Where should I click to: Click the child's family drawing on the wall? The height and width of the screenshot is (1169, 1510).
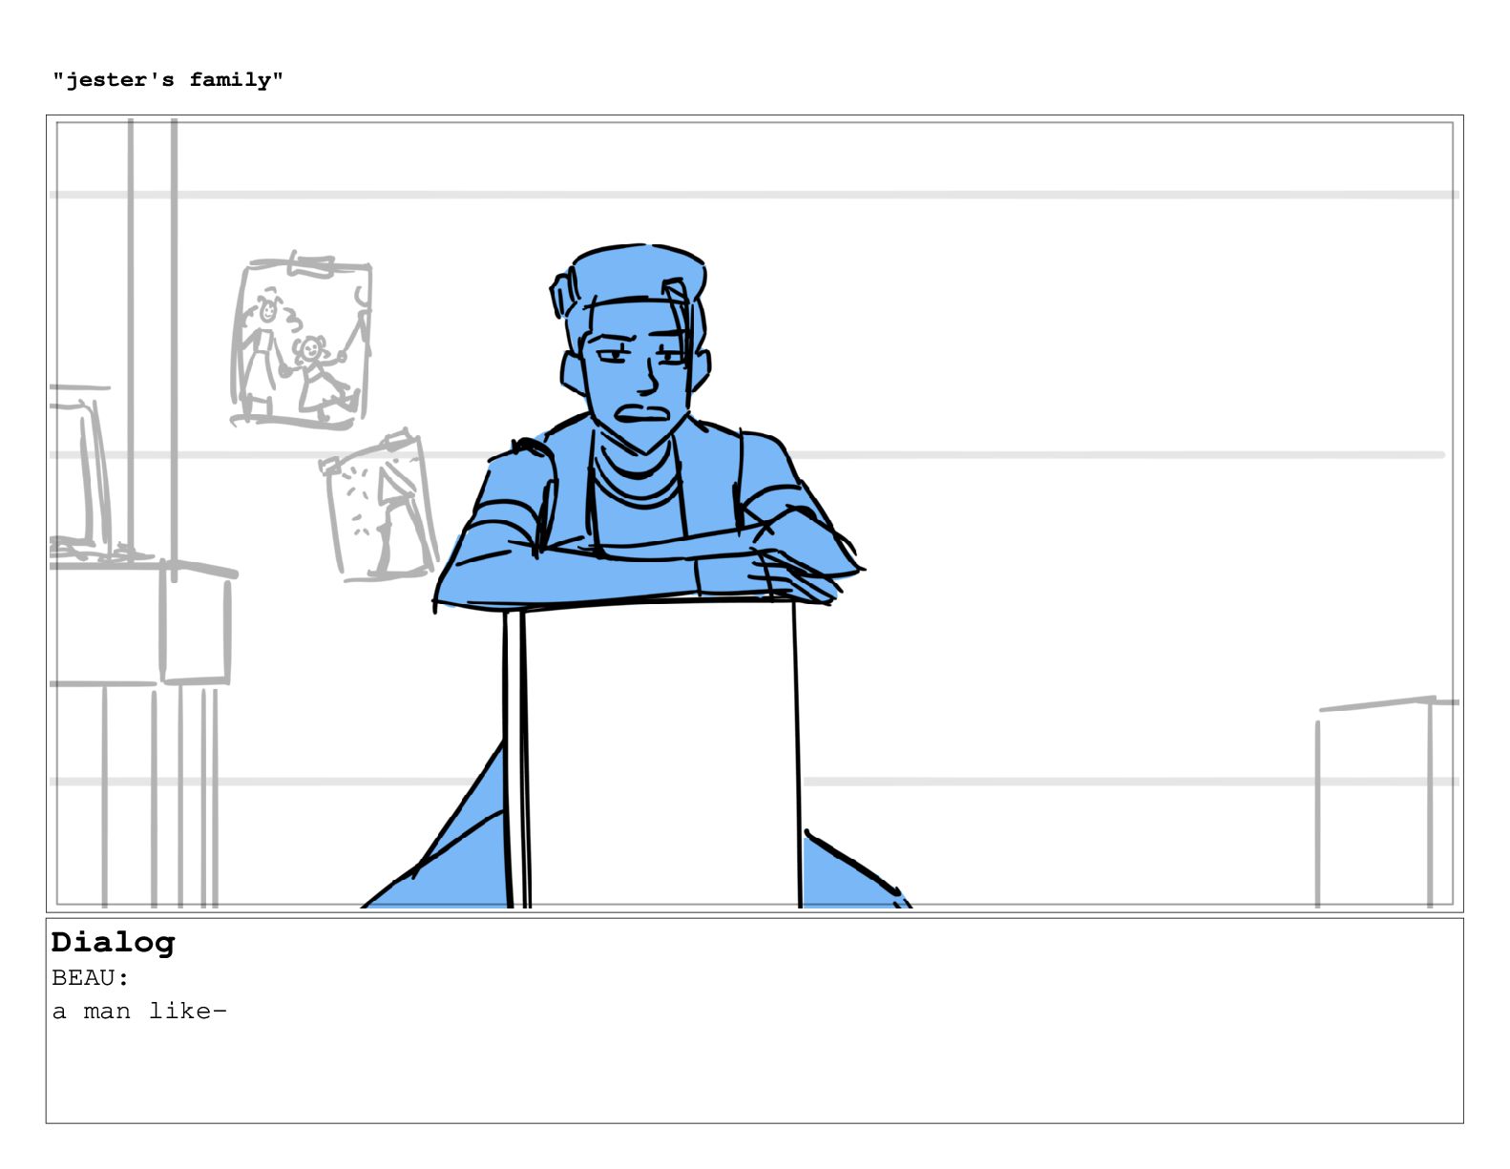(x=302, y=340)
